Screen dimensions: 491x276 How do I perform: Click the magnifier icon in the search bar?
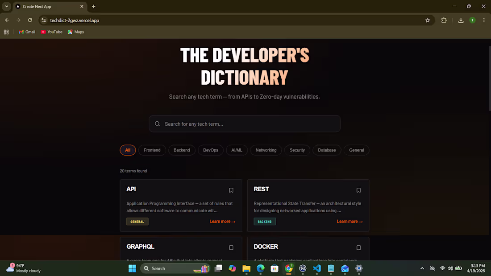(x=157, y=124)
